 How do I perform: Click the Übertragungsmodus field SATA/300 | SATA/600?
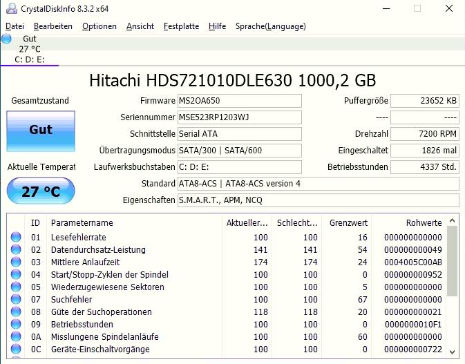[240, 151]
